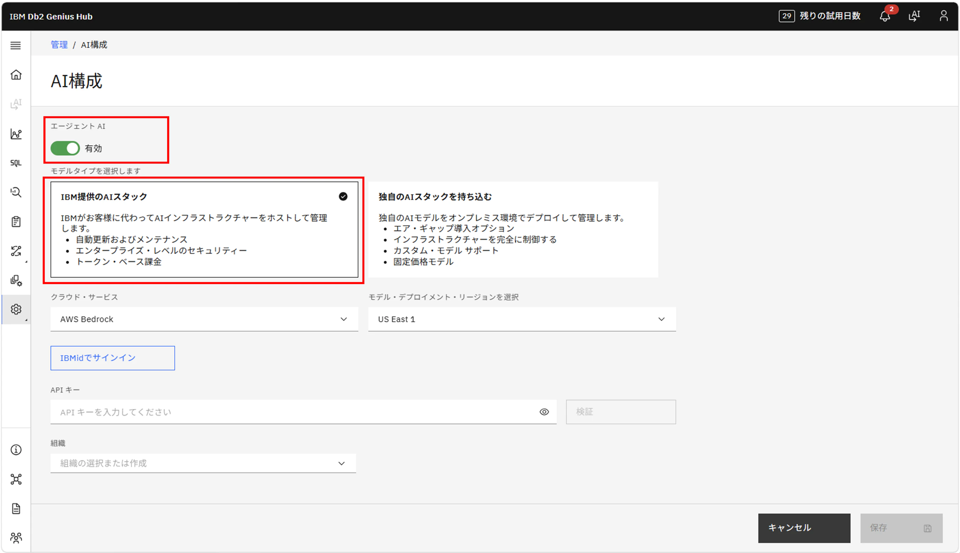Open the database objects with gear icon
The image size is (960, 553).
coord(16,280)
